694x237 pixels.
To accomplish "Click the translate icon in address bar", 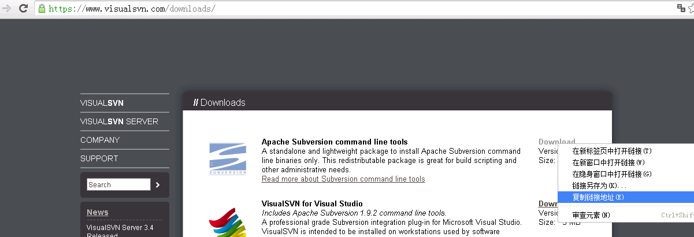I will (x=681, y=8).
